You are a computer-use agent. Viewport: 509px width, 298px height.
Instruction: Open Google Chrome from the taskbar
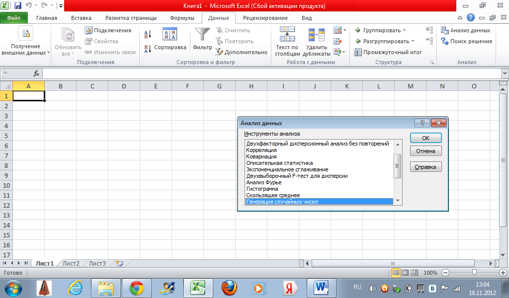coord(137,288)
